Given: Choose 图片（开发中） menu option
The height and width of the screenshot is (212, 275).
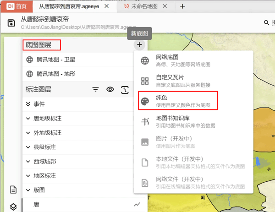Looking at the screenshot, I should [x=193, y=142].
